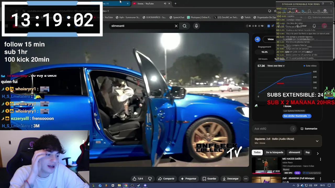This screenshot has width=335, height=188.
Task: Open the ME HACES DAÑO video thumbnail
Action: point(266,165)
